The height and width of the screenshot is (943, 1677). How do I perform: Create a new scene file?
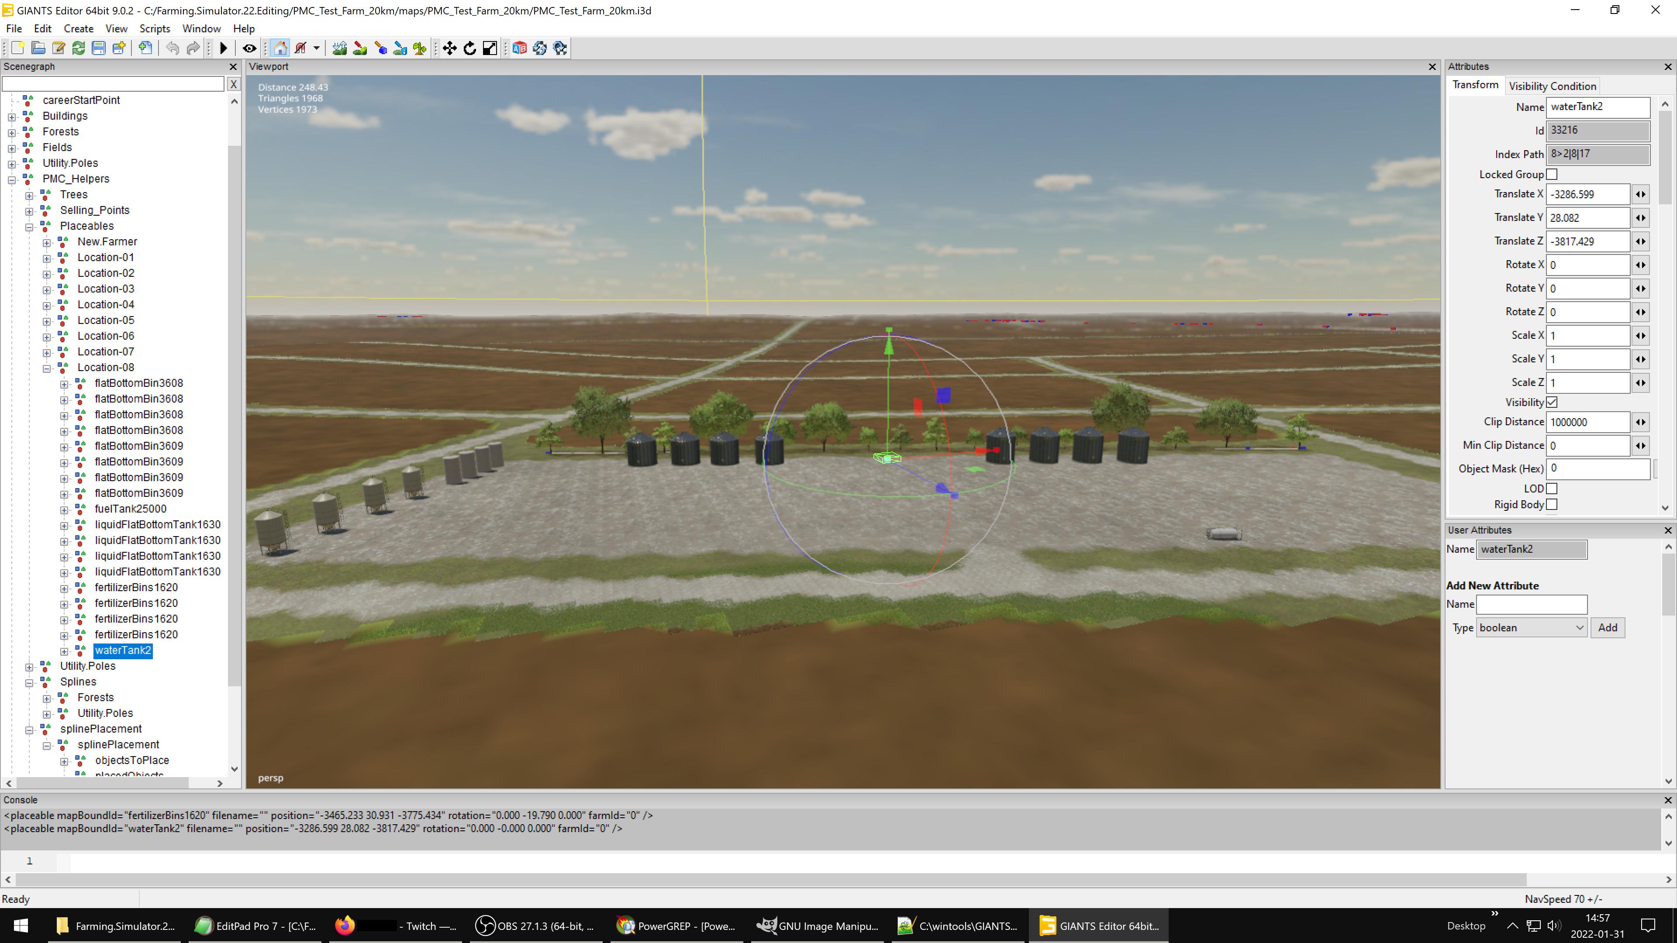18,48
